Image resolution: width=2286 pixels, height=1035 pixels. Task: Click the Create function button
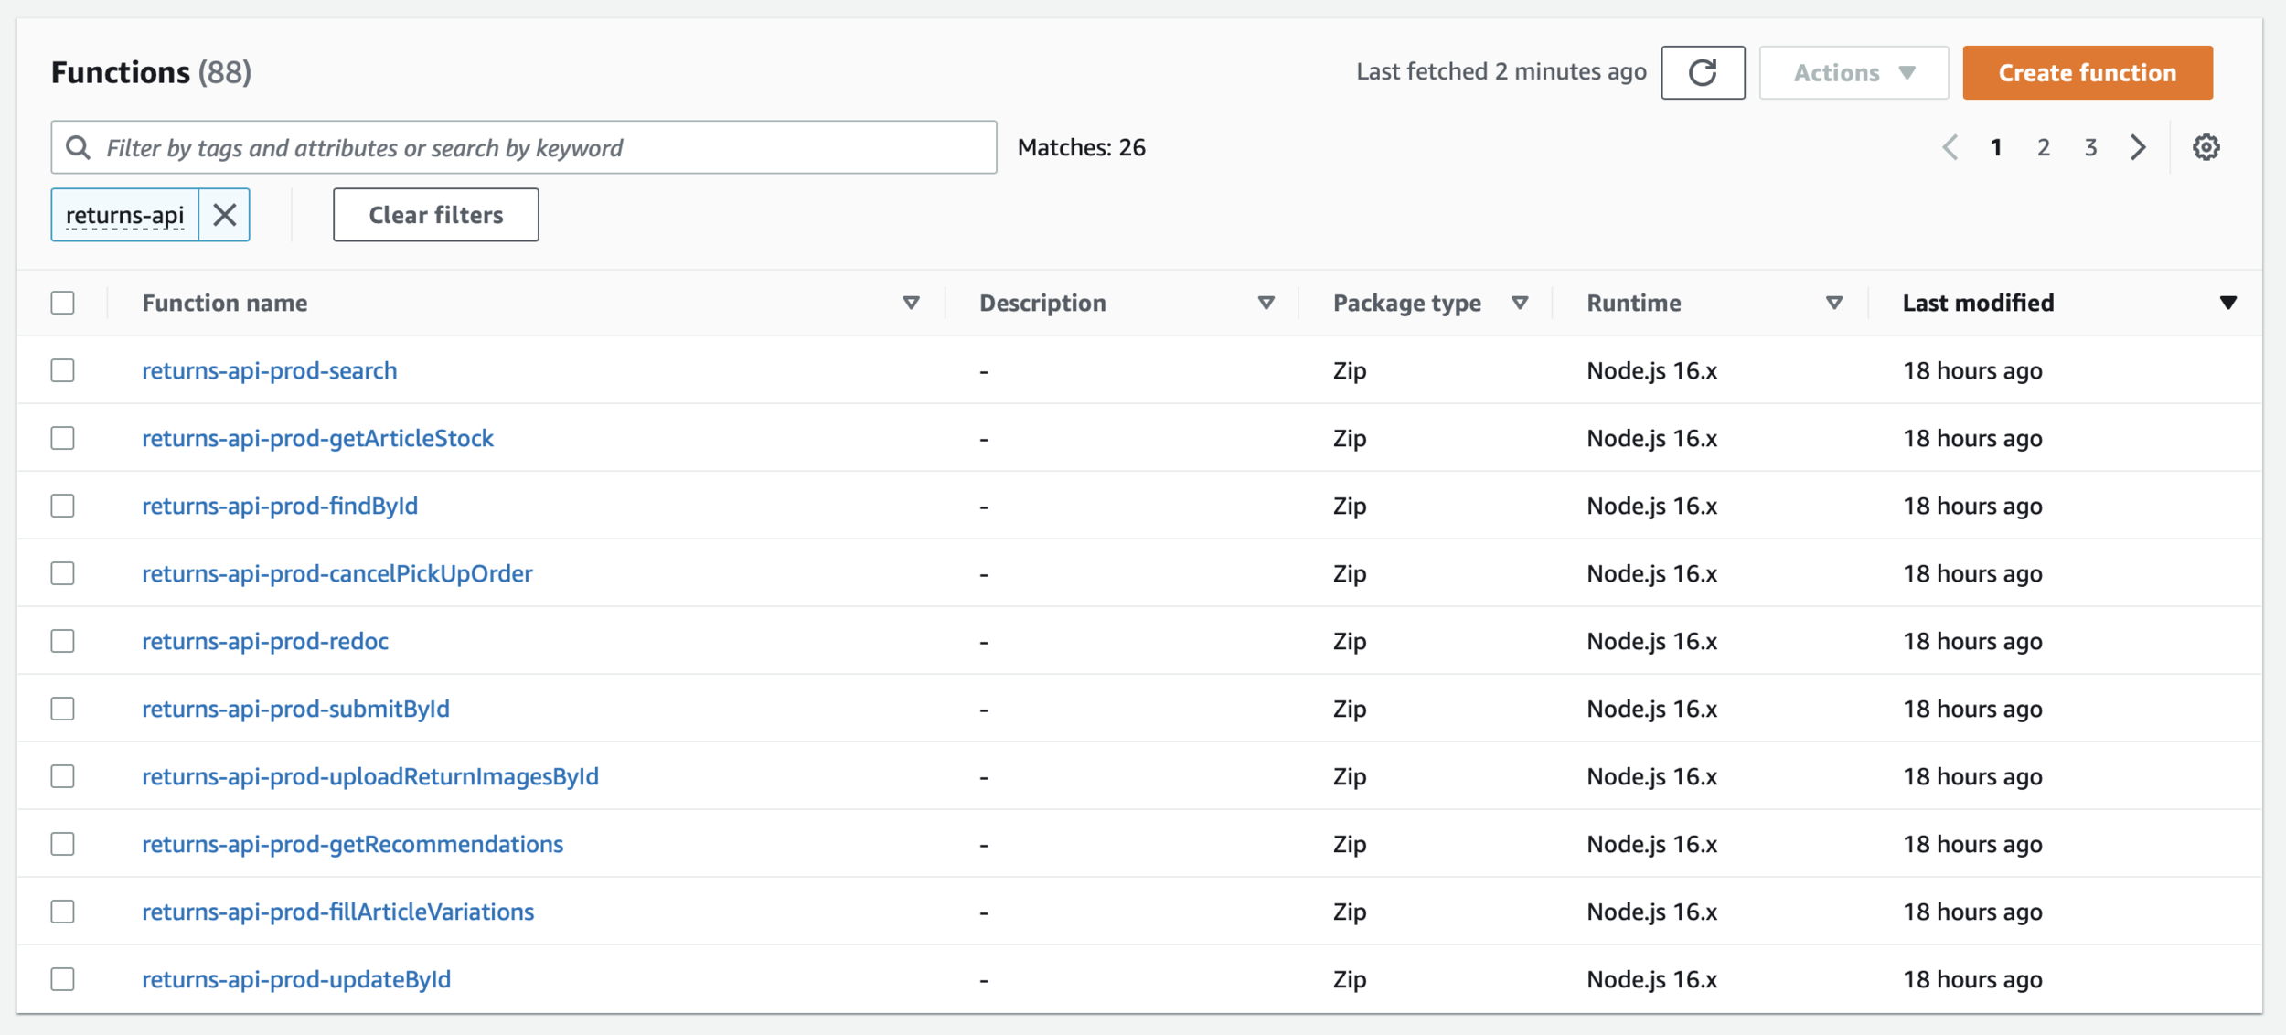[x=2087, y=72]
